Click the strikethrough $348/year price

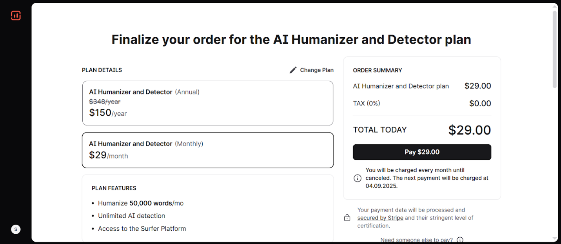105,102
